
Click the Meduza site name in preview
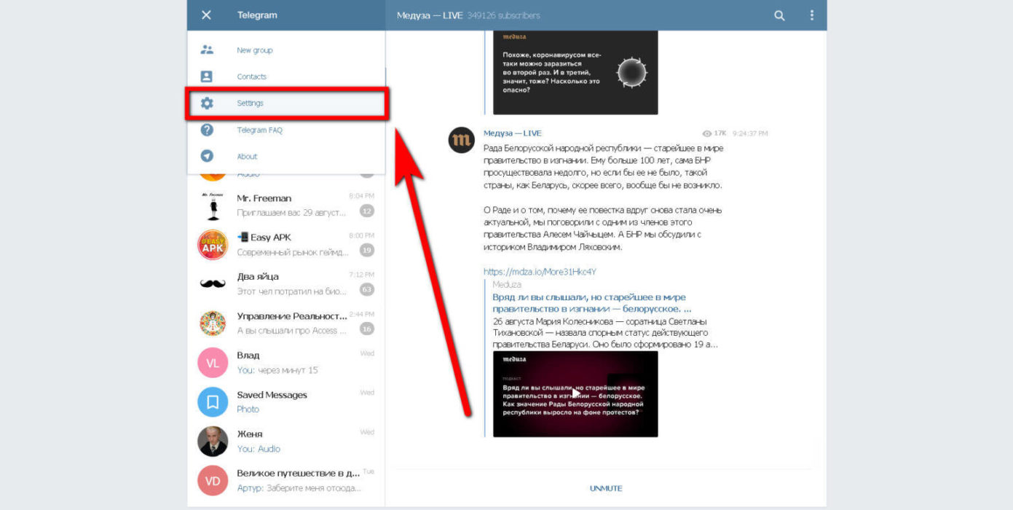tap(507, 285)
